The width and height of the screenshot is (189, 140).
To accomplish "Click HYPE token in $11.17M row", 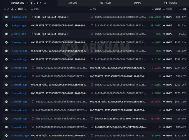I will coord(169,17).
